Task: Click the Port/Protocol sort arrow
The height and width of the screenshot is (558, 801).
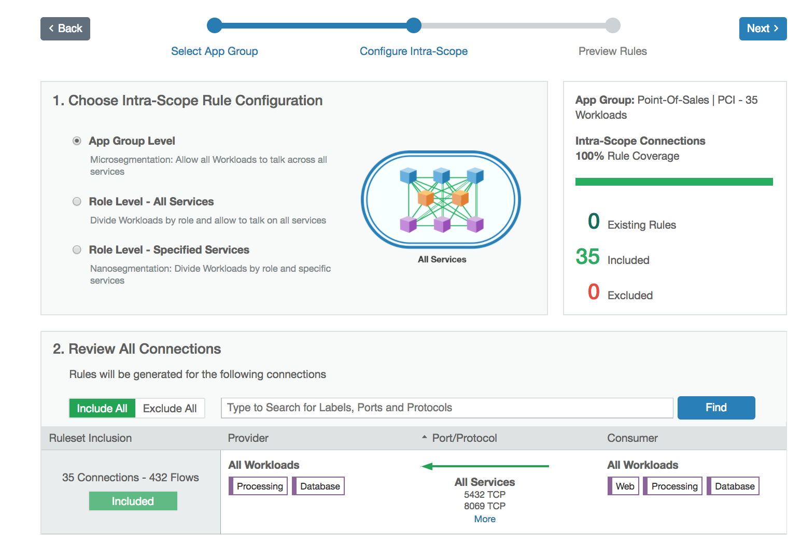Action: (424, 438)
